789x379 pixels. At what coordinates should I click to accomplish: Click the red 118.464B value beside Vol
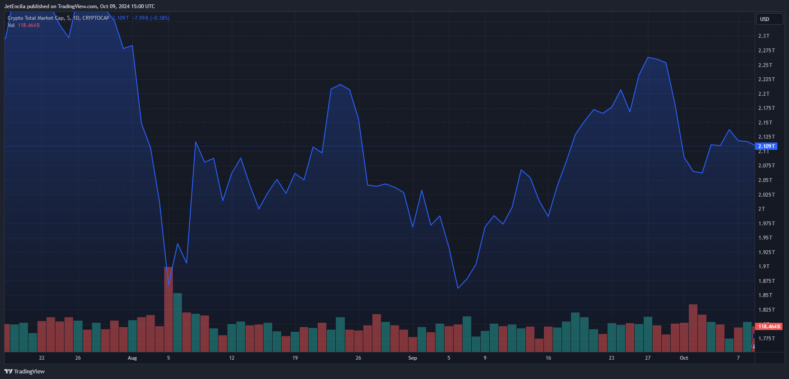pyautogui.click(x=29, y=25)
